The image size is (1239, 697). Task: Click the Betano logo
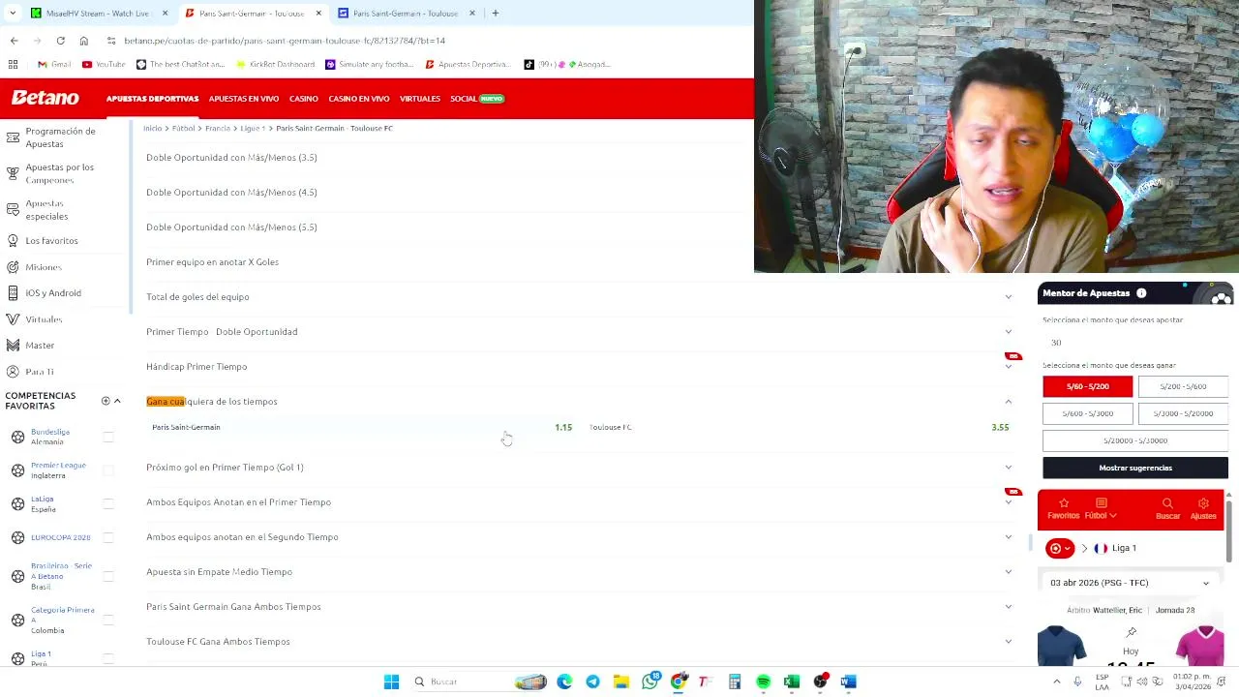pos(45,98)
